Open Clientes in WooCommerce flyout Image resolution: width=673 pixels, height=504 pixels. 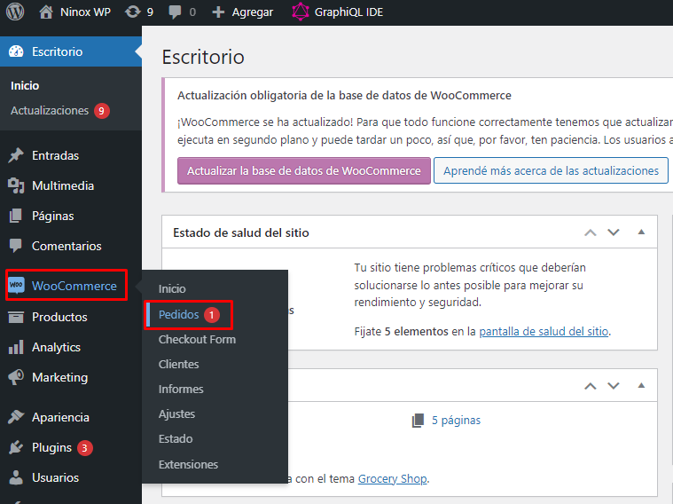click(178, 365)
